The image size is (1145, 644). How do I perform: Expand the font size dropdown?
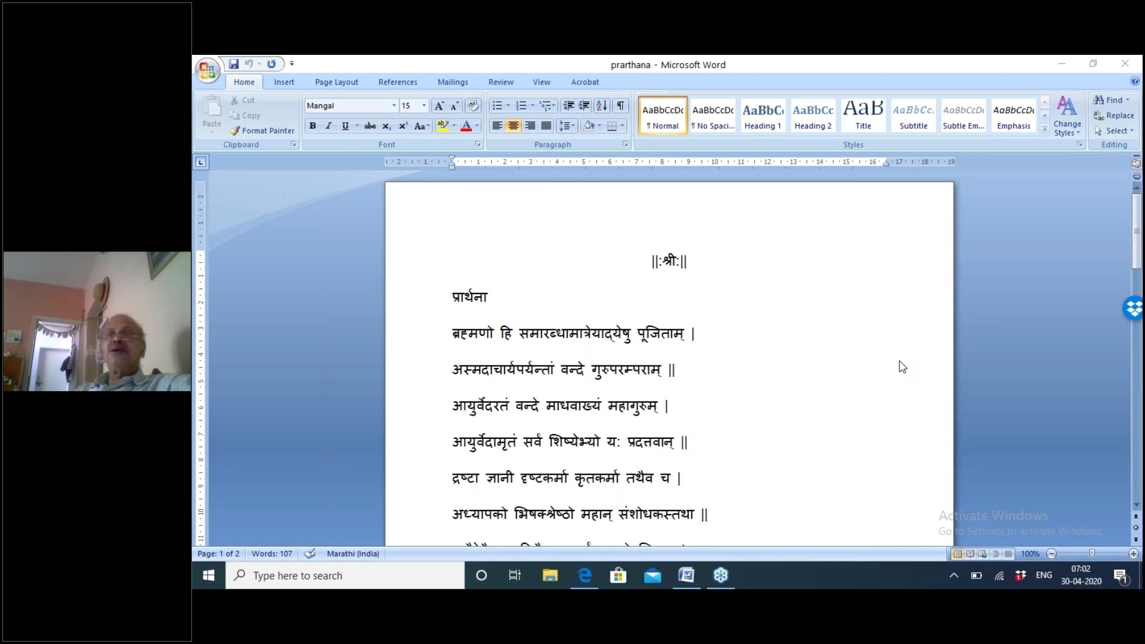(x=424, y=106)
